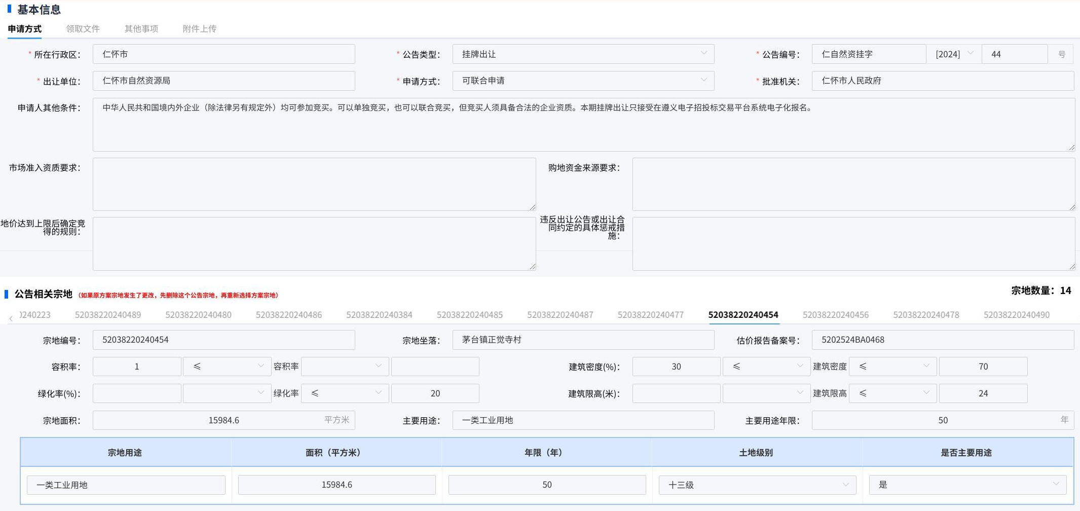Click the 购地资金来源要求 text area
1080x511 pixels.
pyautogui.click(x=853, y=184)
